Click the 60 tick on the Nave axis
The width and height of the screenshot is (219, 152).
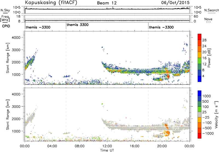pos(196,16)
